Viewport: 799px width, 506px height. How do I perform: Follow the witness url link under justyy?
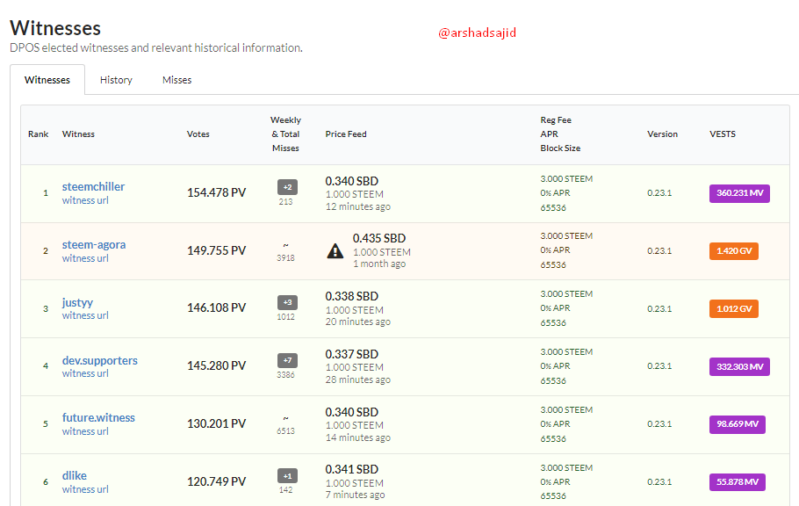[x=85, y=315]
